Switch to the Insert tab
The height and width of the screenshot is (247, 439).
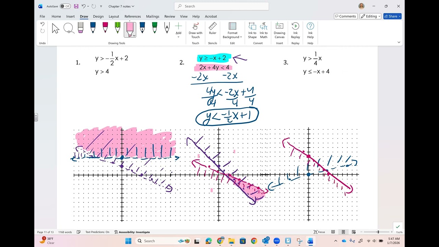tap(70, 16)
